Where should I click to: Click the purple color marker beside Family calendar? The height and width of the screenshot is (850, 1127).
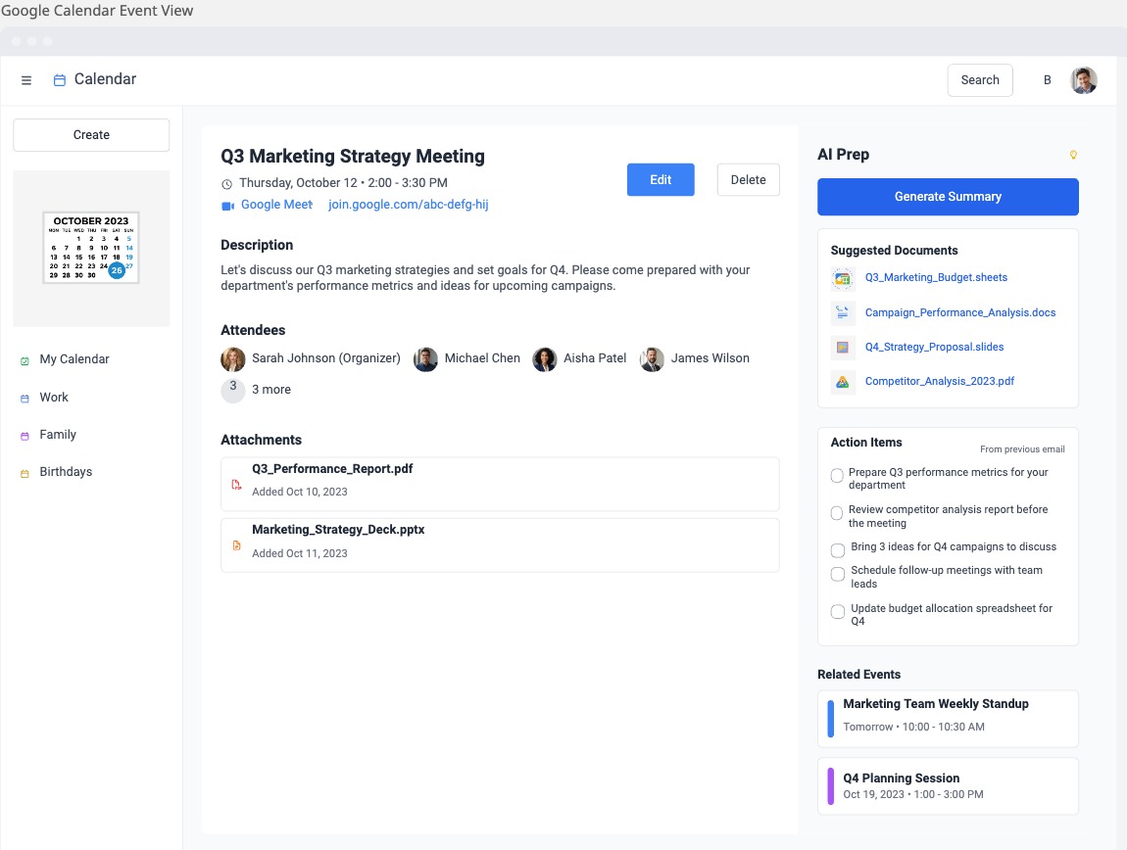click(23, 434)
